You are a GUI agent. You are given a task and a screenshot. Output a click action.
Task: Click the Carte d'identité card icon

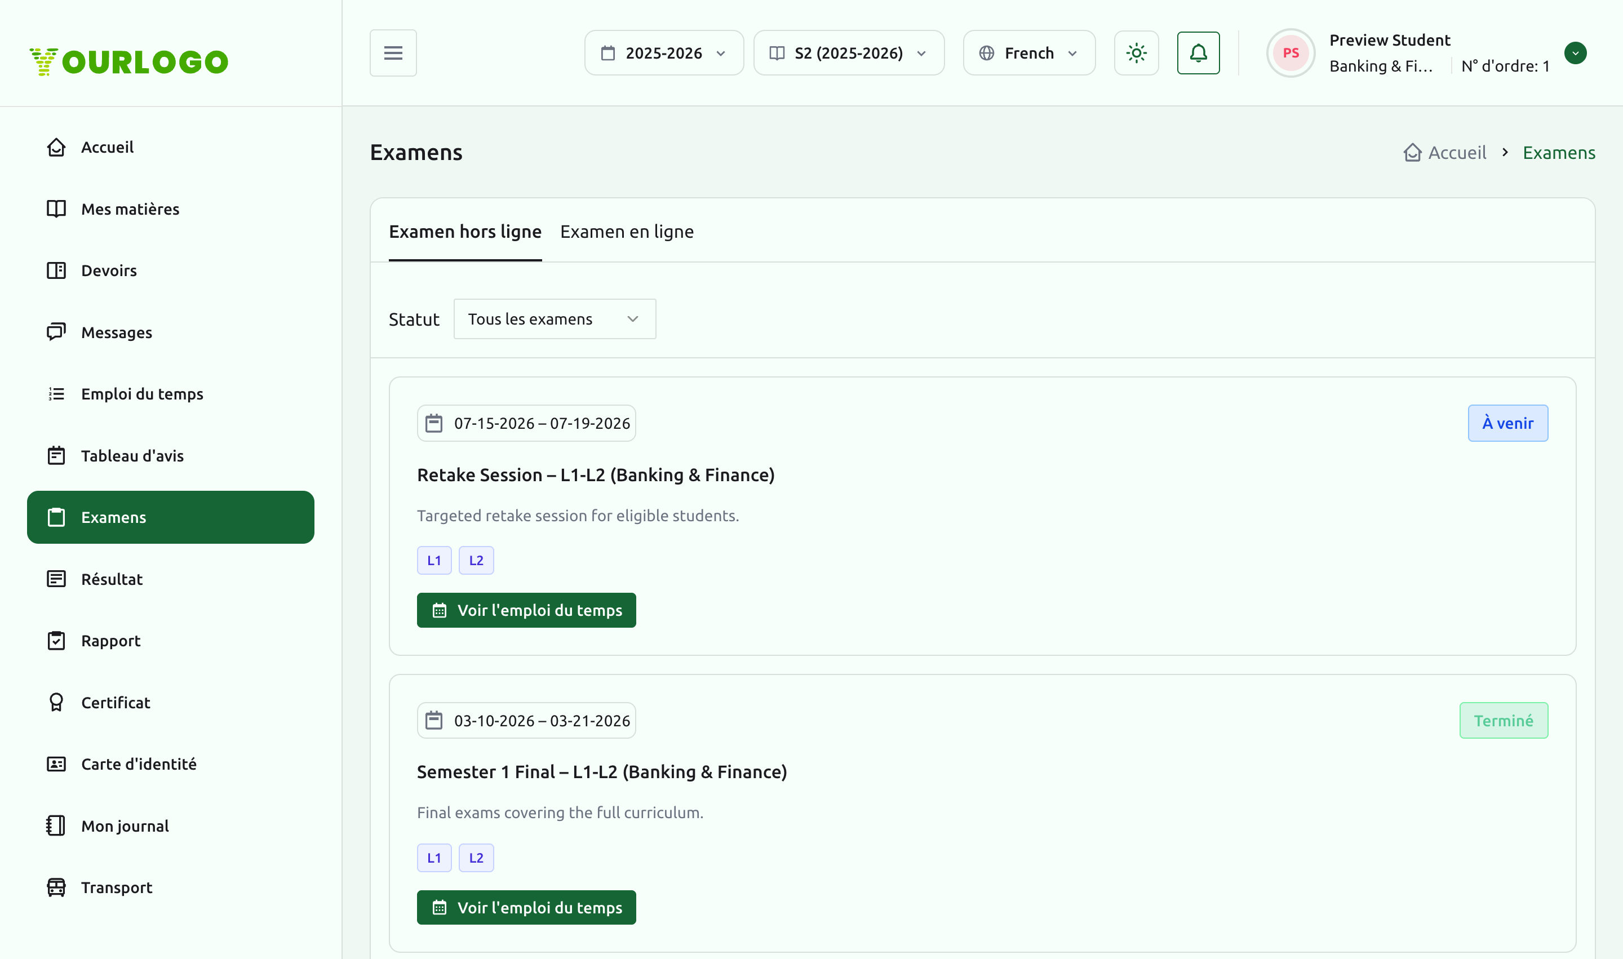[x=56, y=764]
